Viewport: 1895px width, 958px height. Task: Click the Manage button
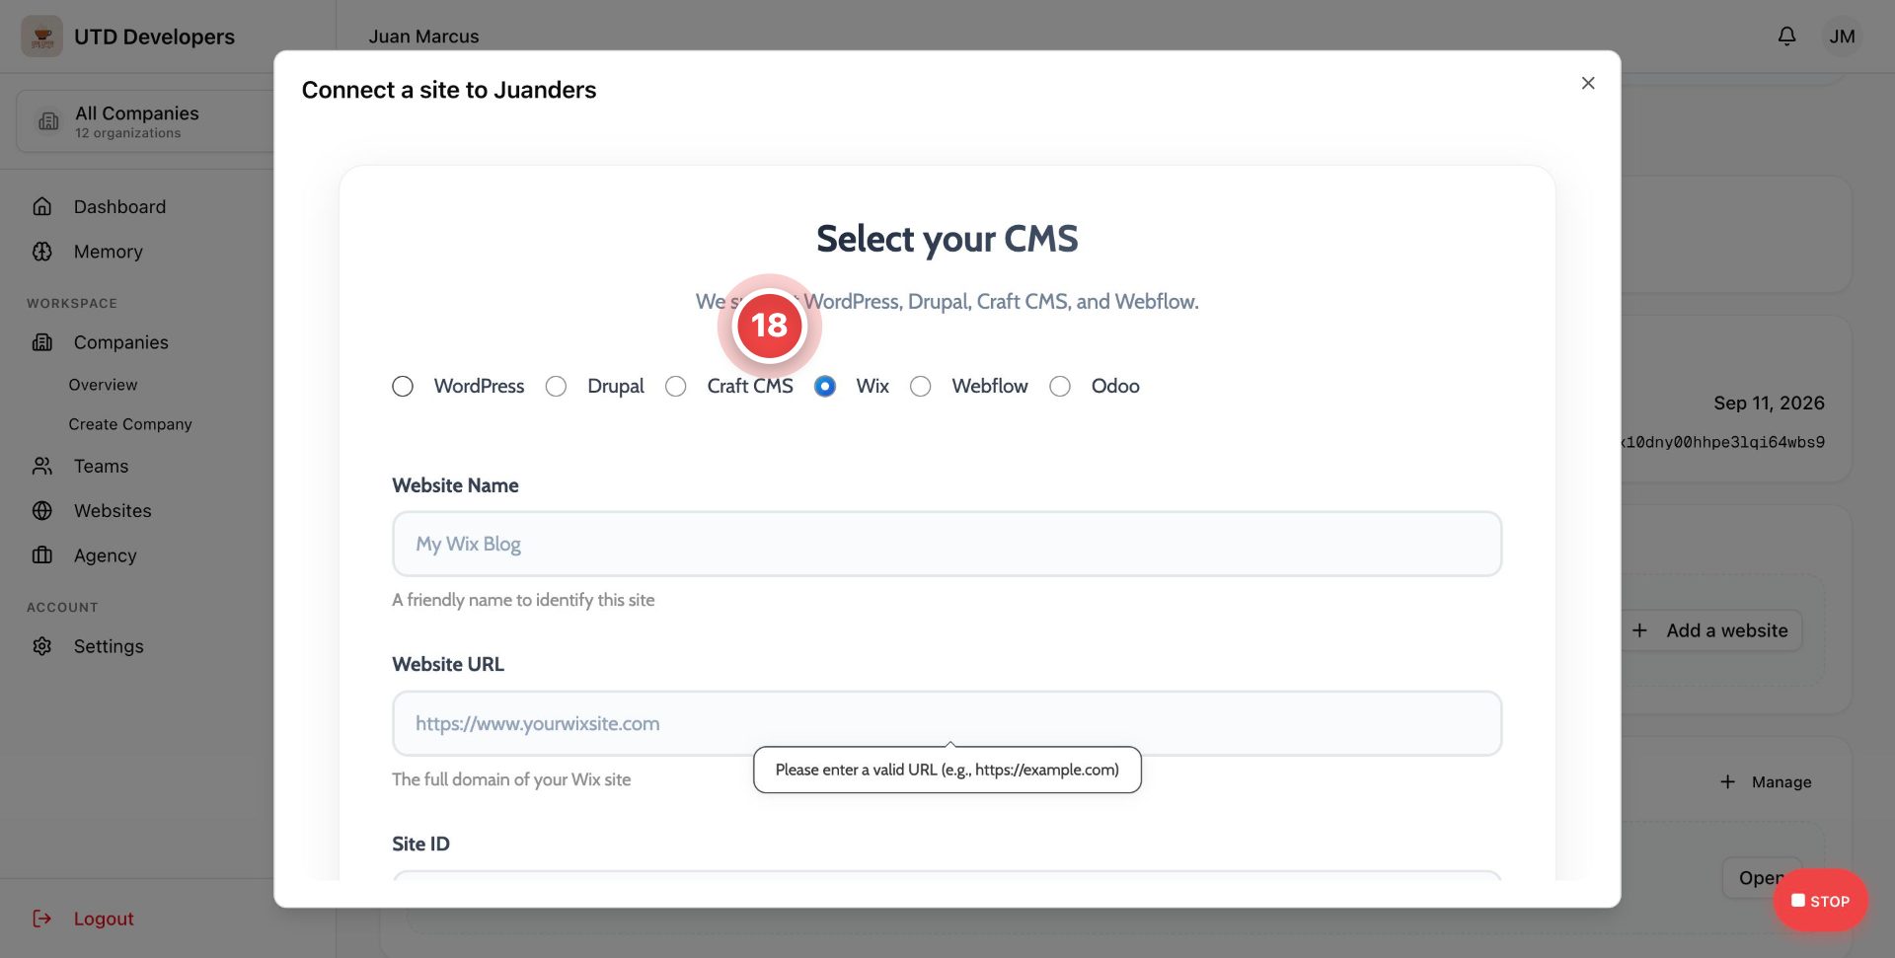coord(1766,782)
